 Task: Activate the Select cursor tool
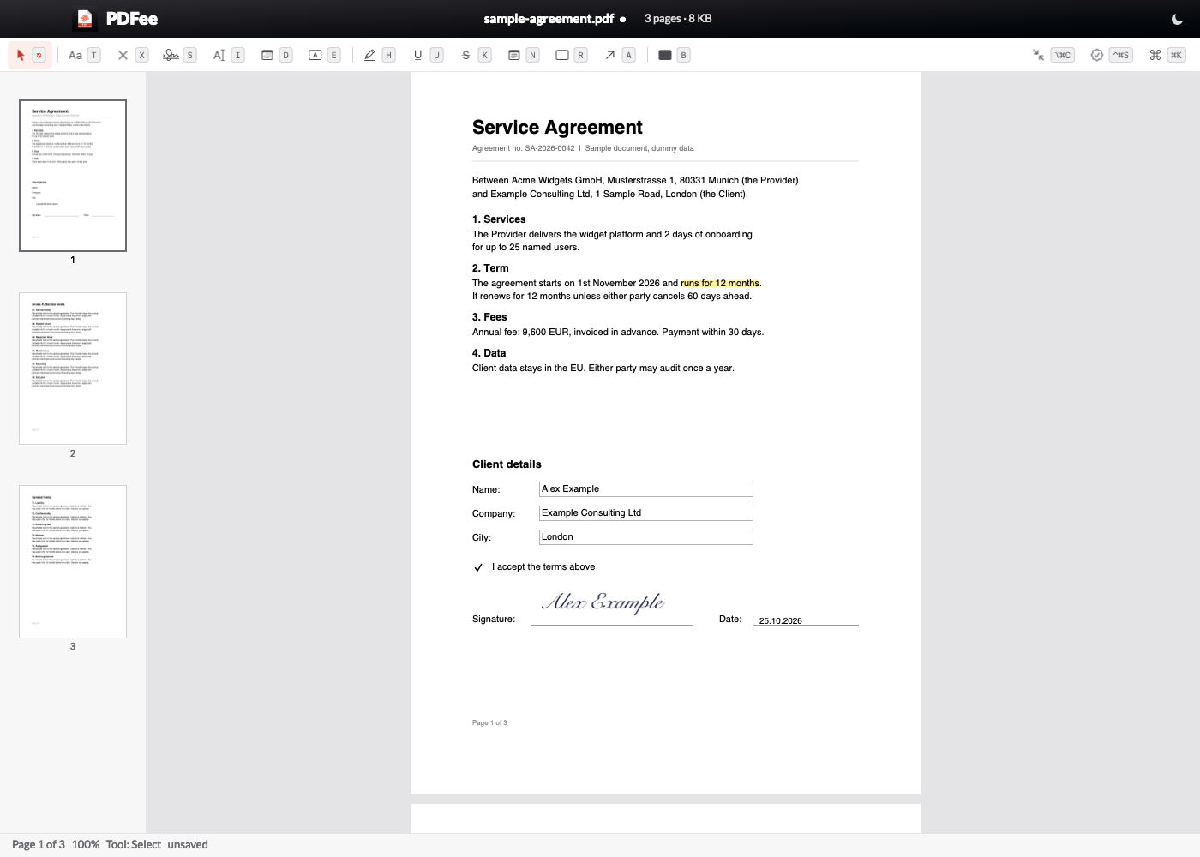coord(30,55)
